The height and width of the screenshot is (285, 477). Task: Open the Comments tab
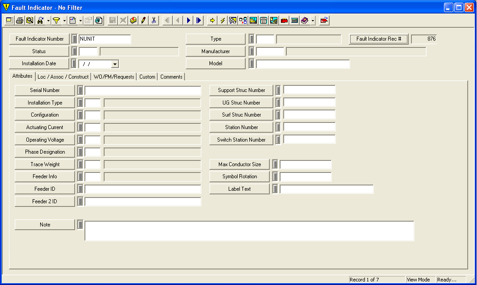pyautogui.click(x=171, y=77)
